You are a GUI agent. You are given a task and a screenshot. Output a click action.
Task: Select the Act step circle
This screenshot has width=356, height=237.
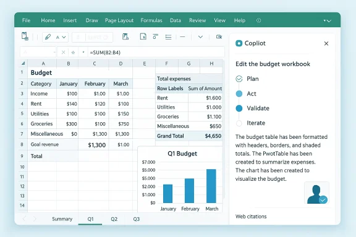pyautogui.click(x=239, y=93)
